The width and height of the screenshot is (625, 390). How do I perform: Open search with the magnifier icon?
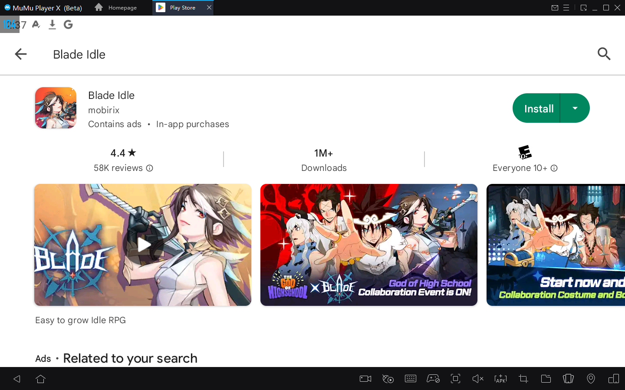604,54
